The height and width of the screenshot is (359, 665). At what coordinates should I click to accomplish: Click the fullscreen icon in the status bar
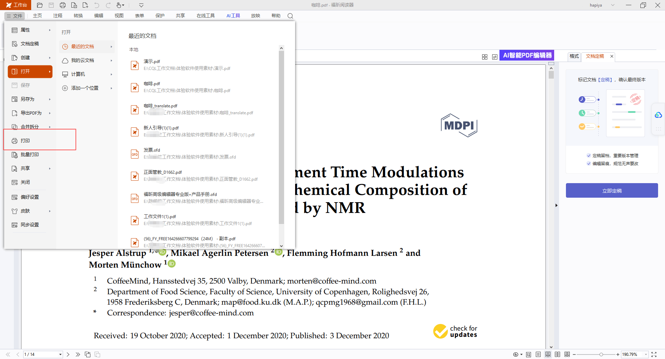coord(654,354)
